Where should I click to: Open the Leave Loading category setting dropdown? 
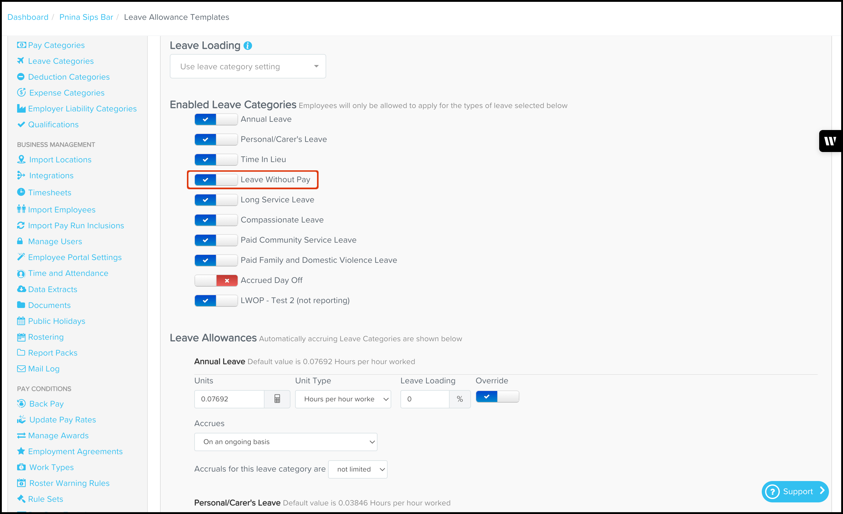[248, 66]
